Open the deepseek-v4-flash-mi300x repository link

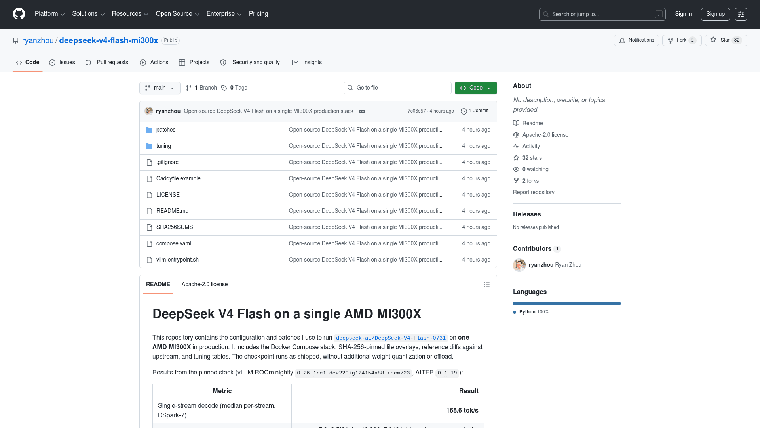(108, 41)
